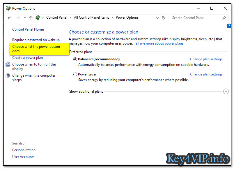Image resolution: width=234 pixels, height=169 pixels.
Task: Open Create a power plan
Action: pos(27,58)
